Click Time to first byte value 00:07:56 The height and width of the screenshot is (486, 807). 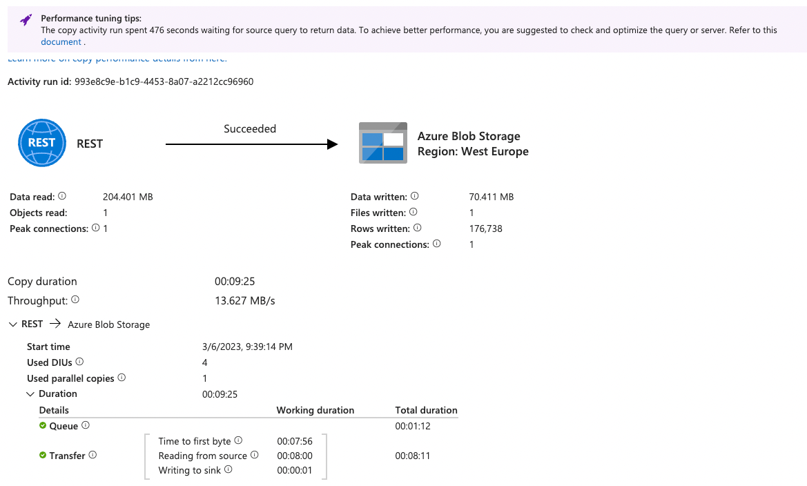[x=294, y=441]
